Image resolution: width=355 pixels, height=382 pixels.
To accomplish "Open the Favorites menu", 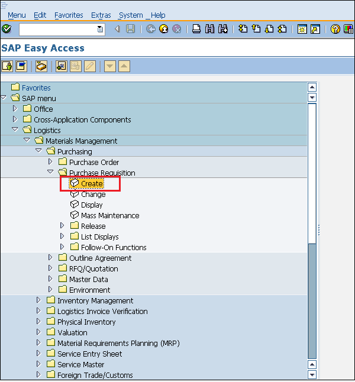I will tap(69, 15).
